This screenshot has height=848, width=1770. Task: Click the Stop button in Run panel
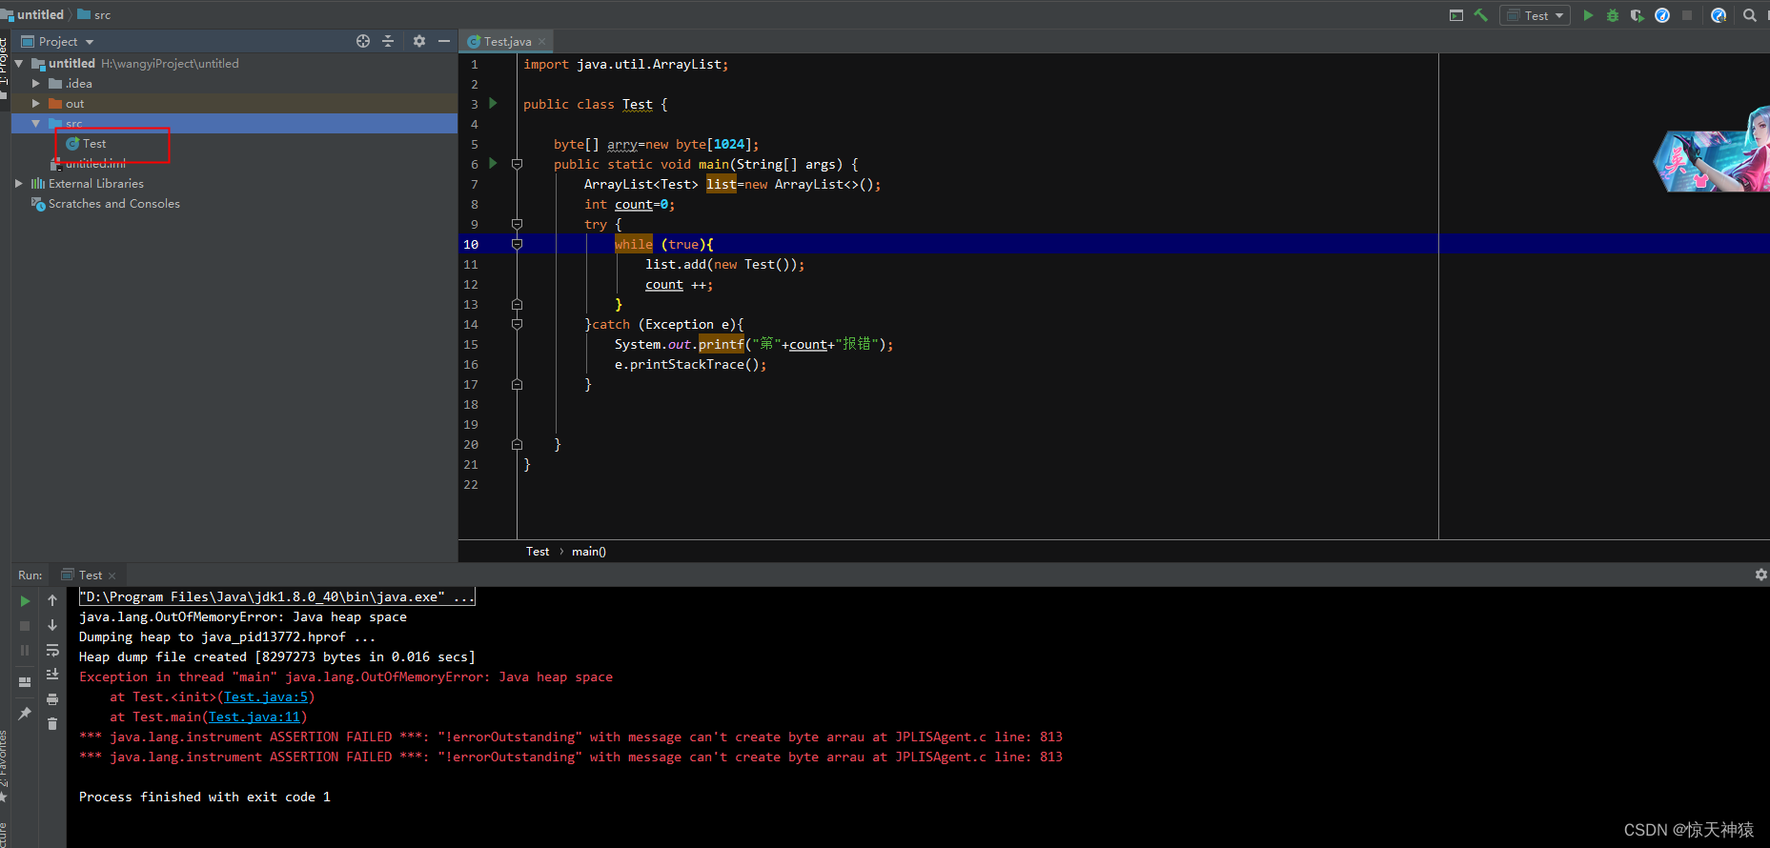pyautogui.click(x=25, y=626)
